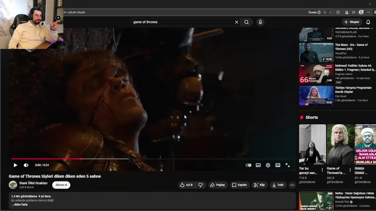Image resolution: width=376 pixels, height=211 pixels.
Task: Open Mehmed: Fetihler Sultanı 66. Bölüm video title
Action: pyautogui.click(x=355, y=68)
